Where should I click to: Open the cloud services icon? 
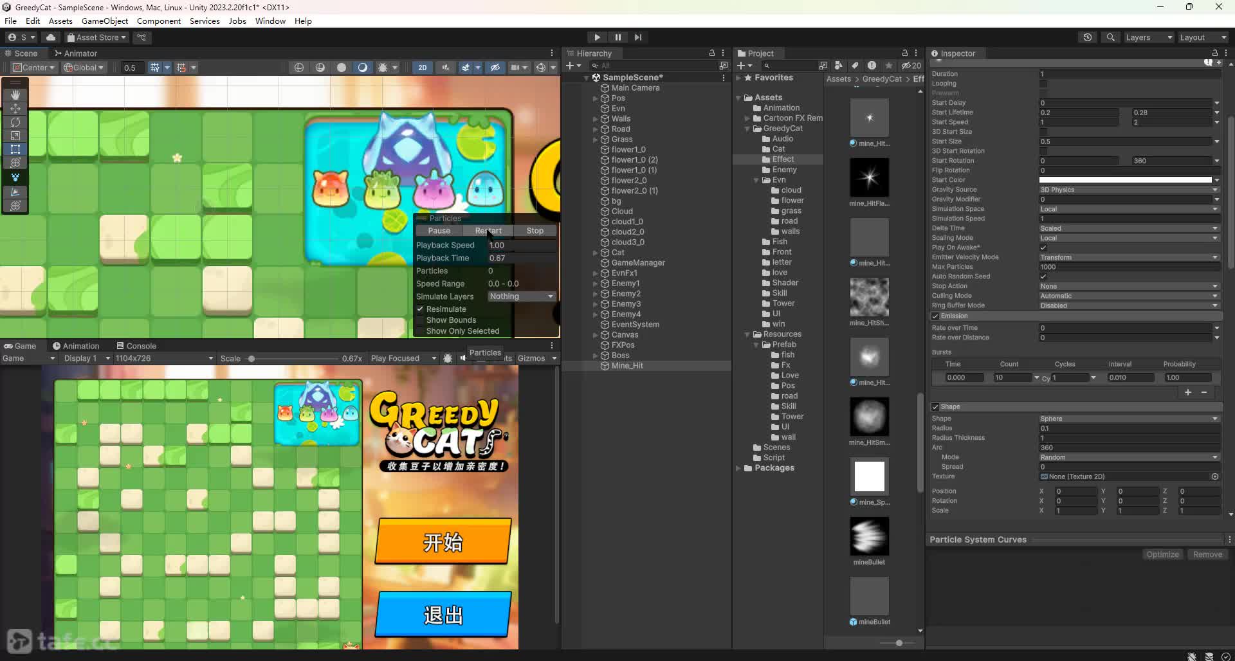tap(51, 37)
